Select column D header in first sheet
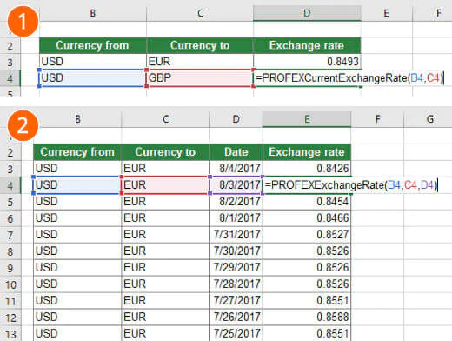 point(307,13)
